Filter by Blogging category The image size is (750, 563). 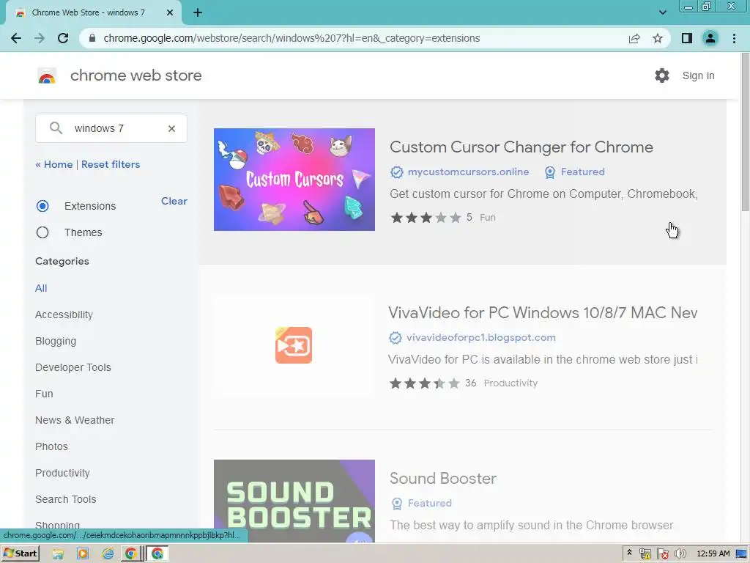pos(56,341)
